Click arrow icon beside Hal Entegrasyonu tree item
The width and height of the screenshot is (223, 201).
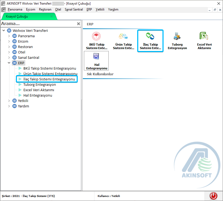click(20, 95)
